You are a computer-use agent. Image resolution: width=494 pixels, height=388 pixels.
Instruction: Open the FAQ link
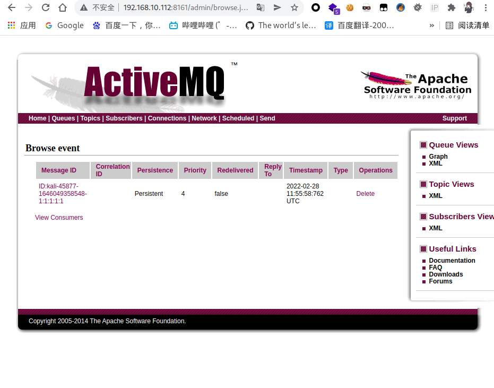click(x=436, y=268)
